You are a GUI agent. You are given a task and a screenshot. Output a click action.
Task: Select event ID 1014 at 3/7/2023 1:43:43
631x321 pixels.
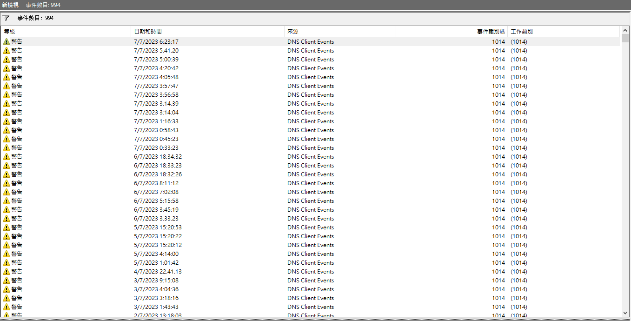point(498,307)
